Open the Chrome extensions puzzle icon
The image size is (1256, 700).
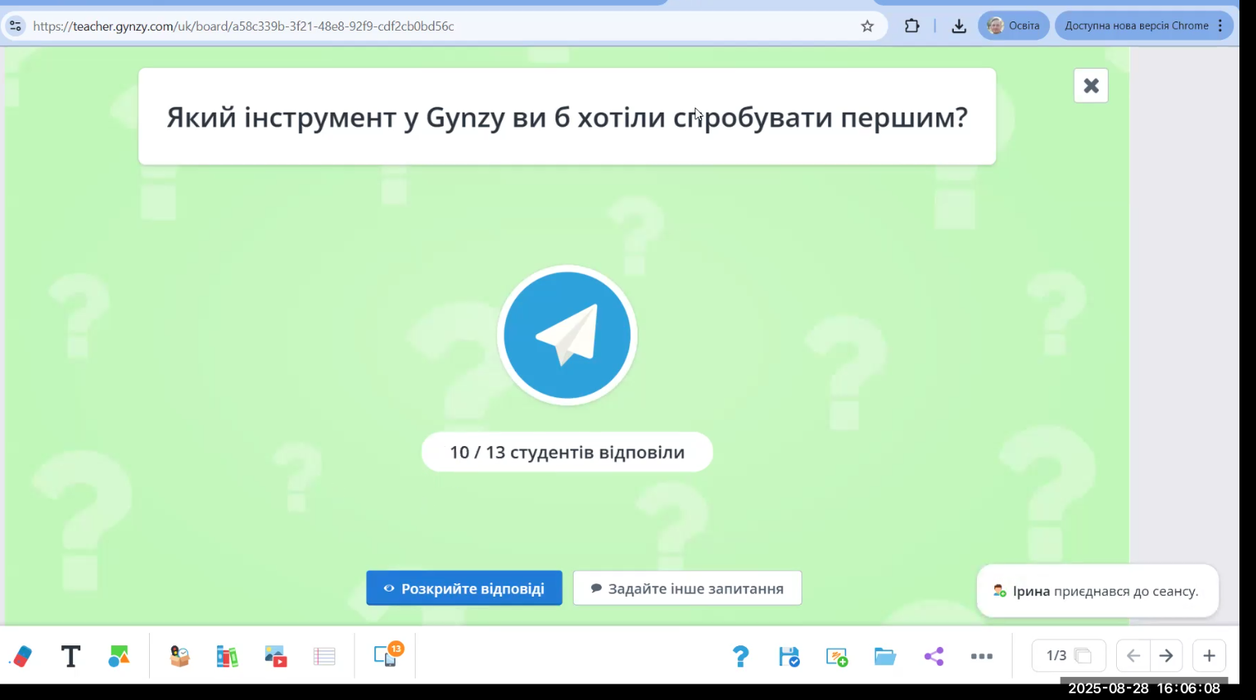tap(912, 26)
